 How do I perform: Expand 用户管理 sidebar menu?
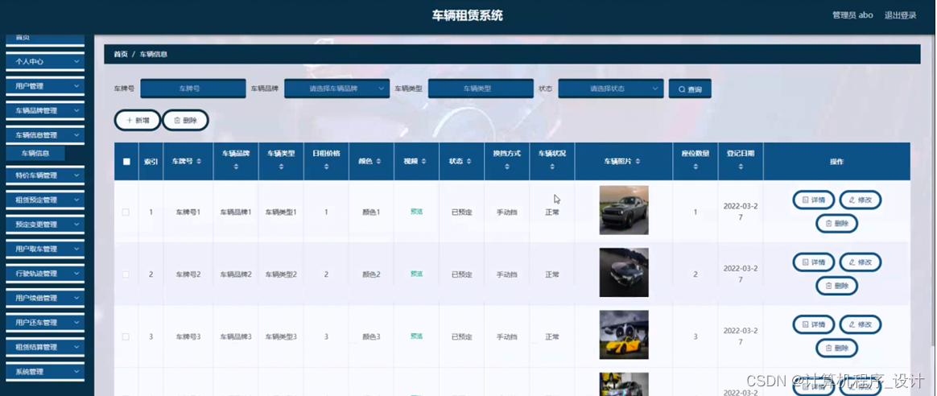pyautogui.click(x=45, y=86)
